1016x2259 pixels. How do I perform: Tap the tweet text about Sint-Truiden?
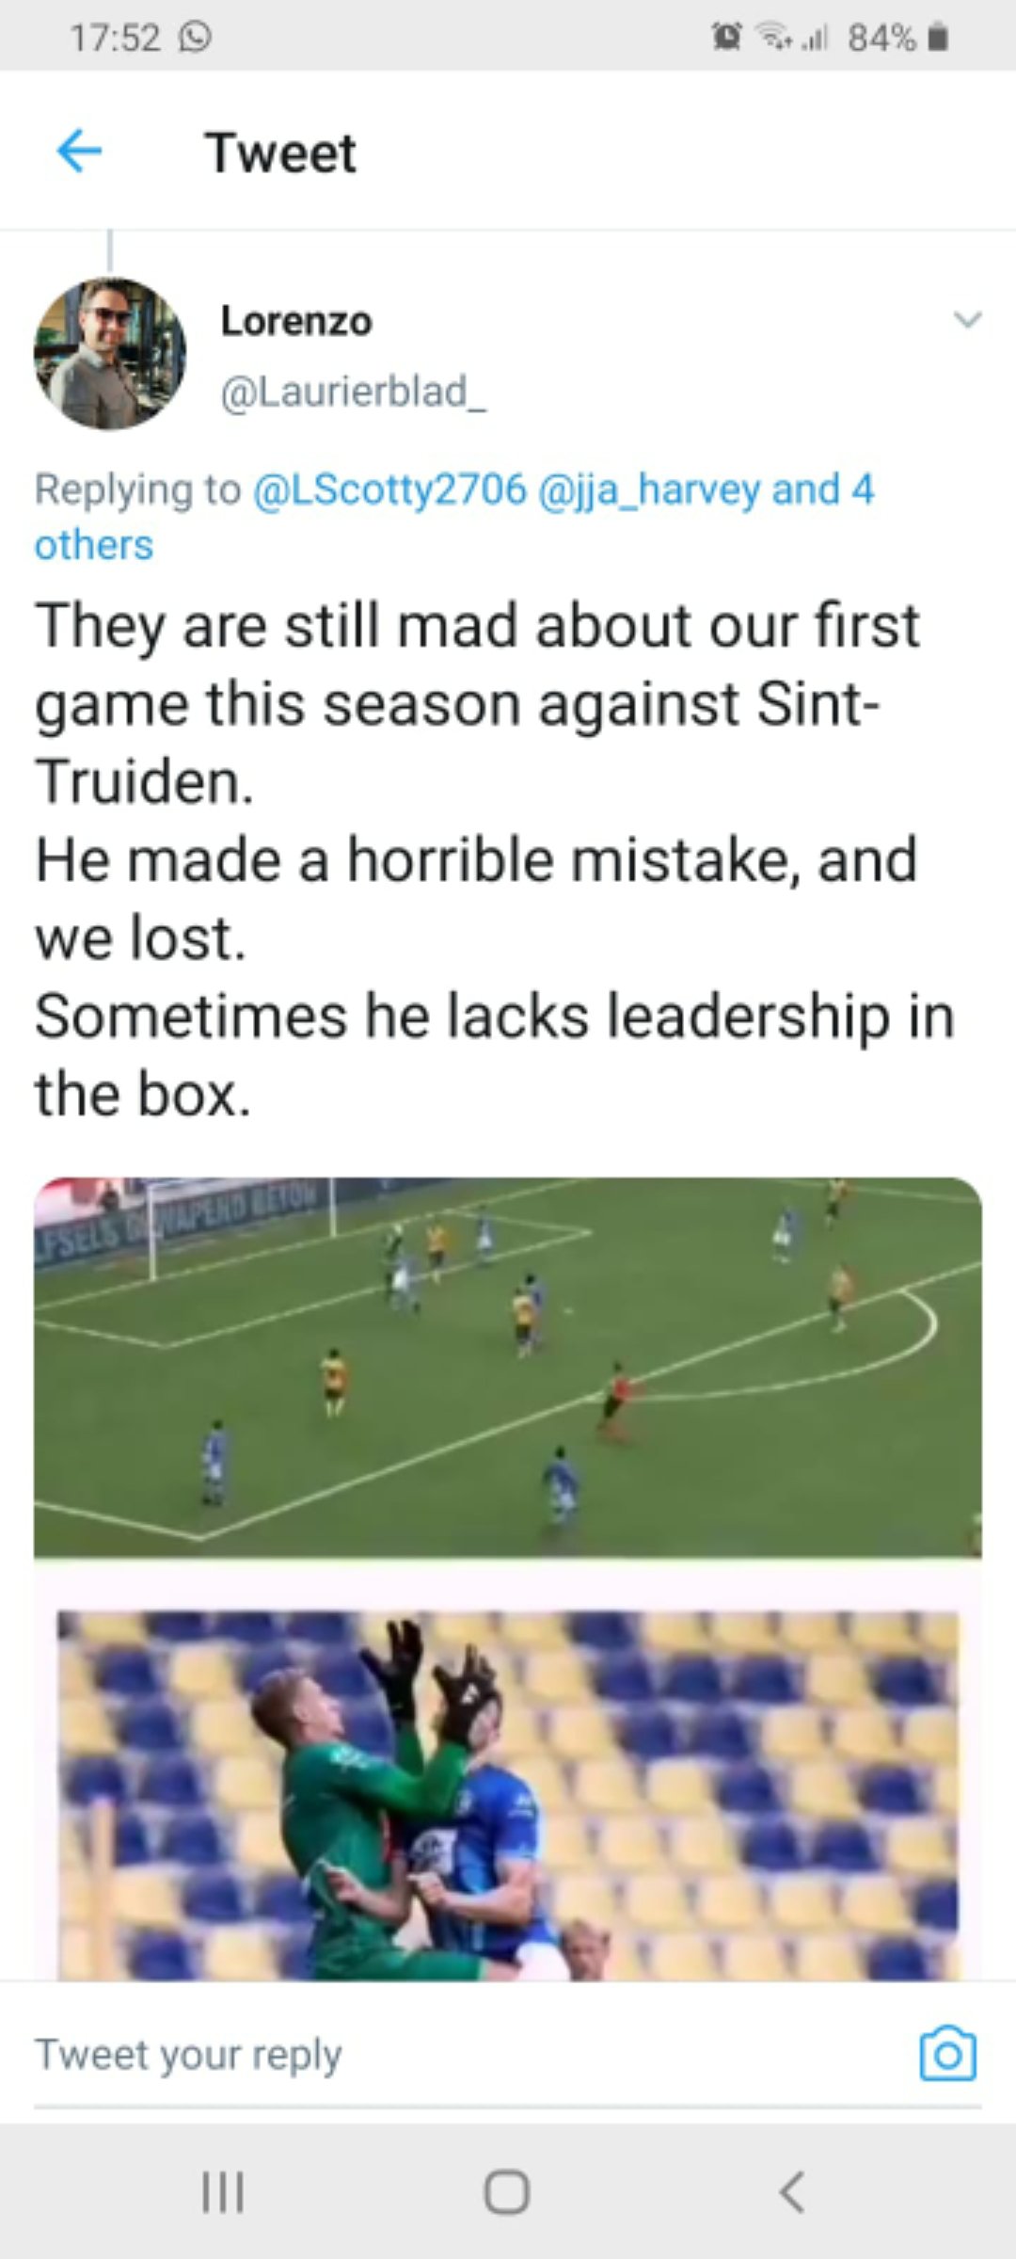click(494, 860)
